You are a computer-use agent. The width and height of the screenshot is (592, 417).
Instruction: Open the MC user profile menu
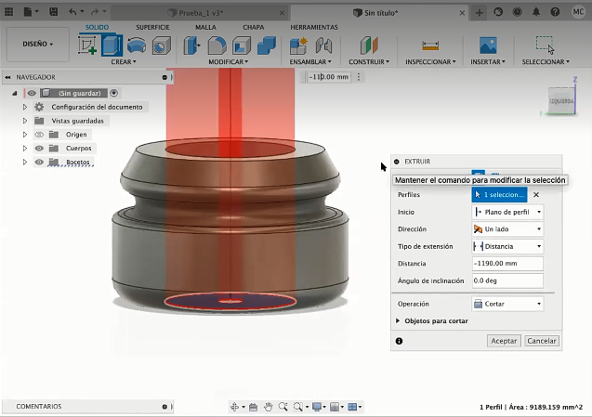[578, 12]
